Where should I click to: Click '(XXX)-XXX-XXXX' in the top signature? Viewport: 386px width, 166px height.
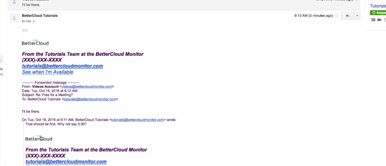coord(42,60)
